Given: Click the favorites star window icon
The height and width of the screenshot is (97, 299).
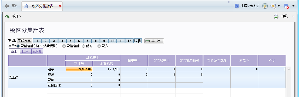Looking at the screenshot, I should [x=273, y=6].
